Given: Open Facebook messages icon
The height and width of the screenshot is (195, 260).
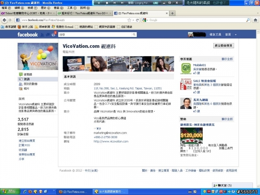Looking at the screenshot, I should 48,35.
